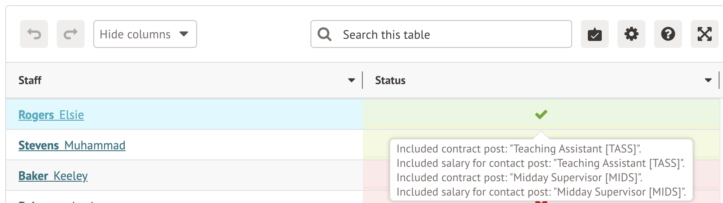Click the Teaching Assistant contract post tooltip

[519, 149]
